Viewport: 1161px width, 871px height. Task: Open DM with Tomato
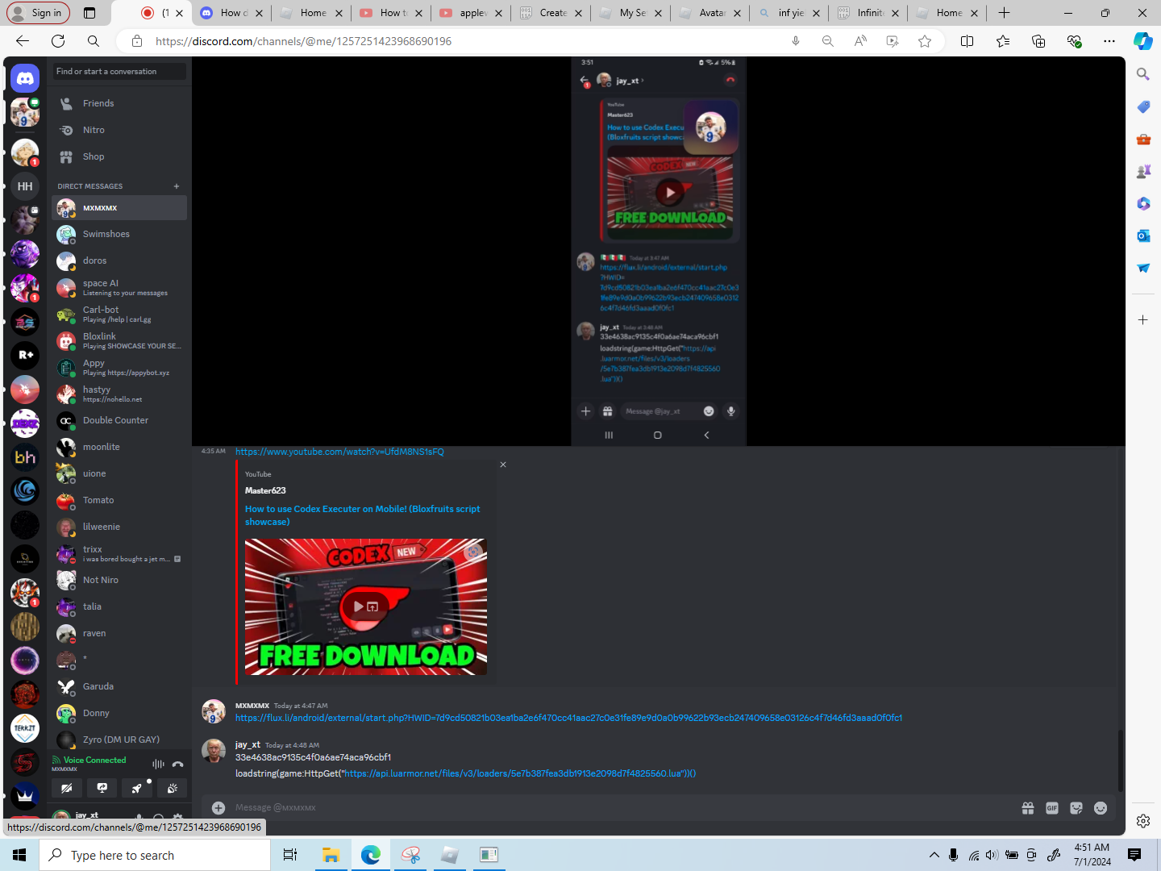coord(119,500)
